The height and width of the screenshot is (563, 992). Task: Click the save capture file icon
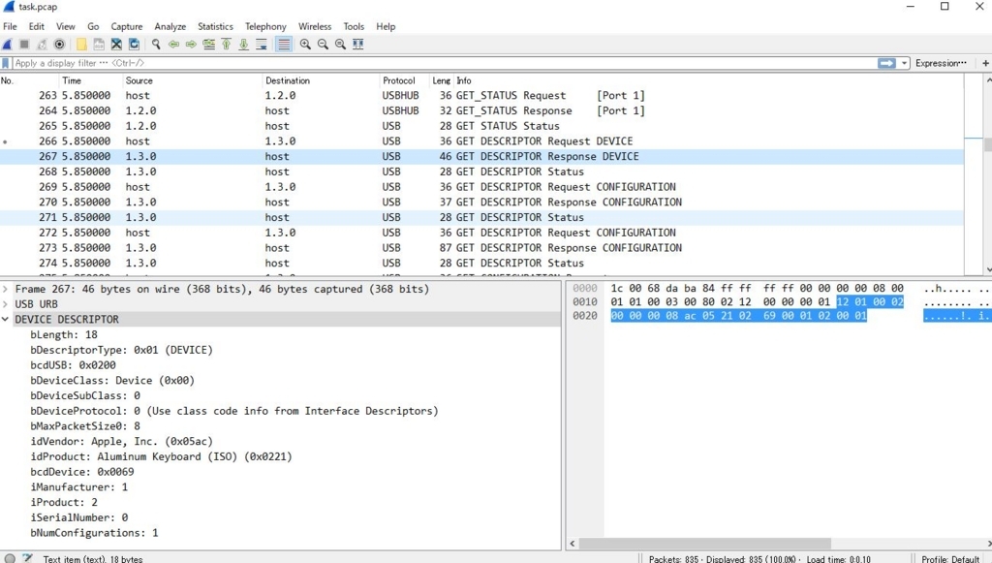click(x=99, y=45)
